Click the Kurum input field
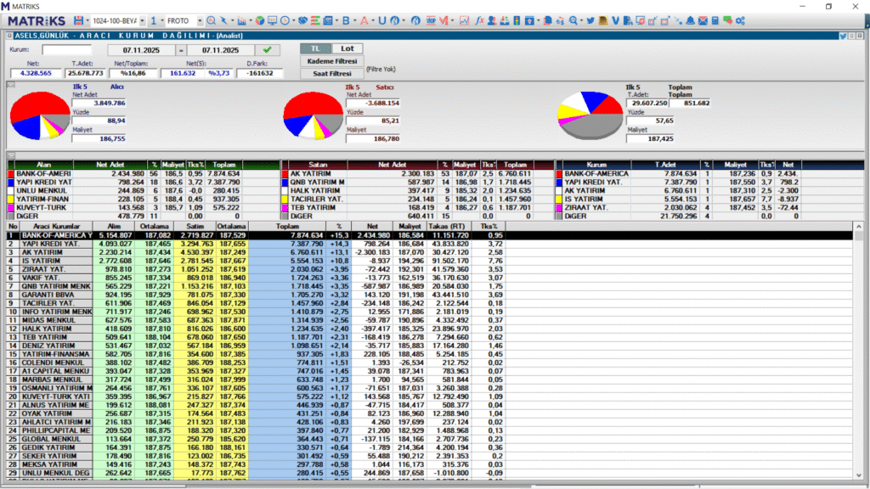Image resolution: width=870 pixels, height=489 pixels. [67, 50]
